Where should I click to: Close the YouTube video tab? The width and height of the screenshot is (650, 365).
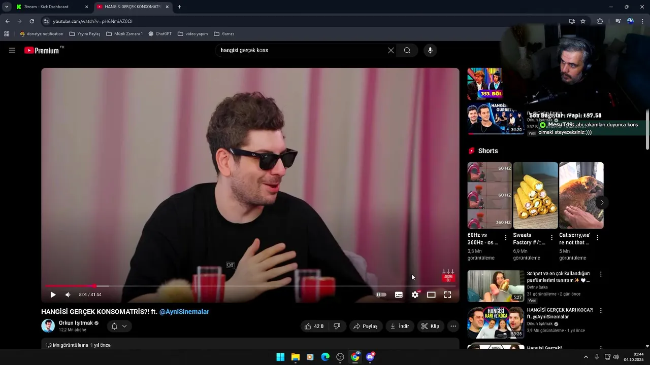(167, 7)
